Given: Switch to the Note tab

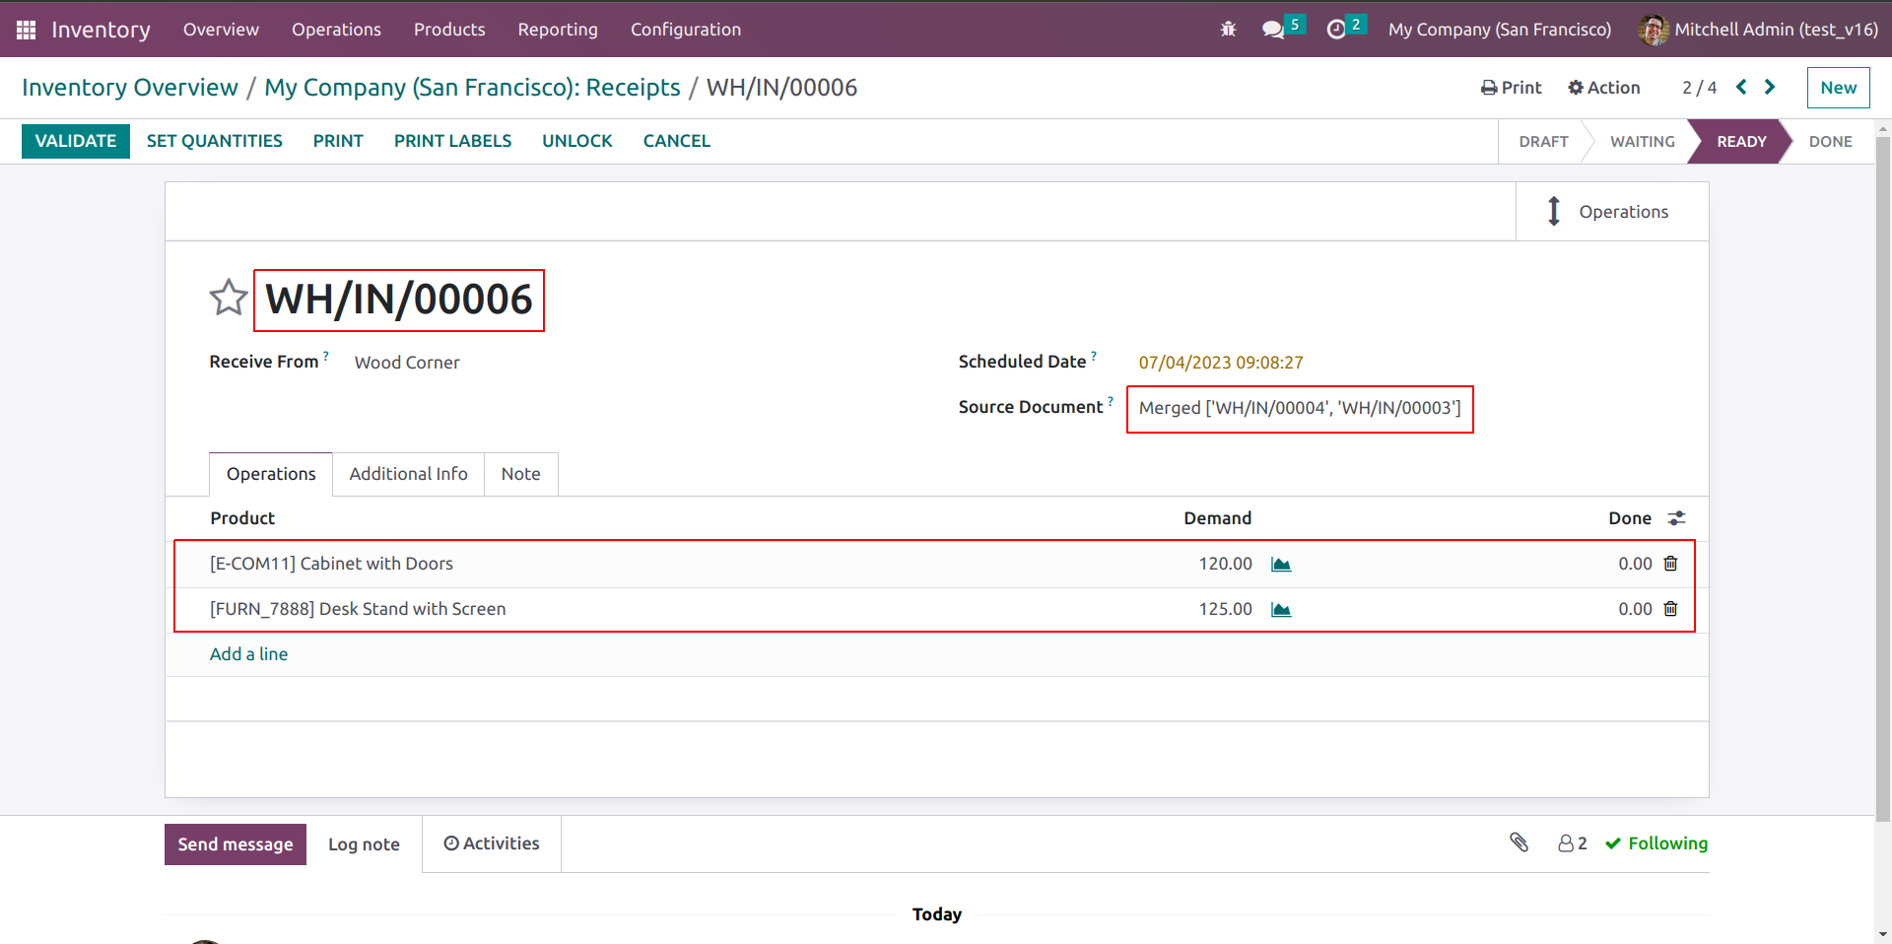Looking at the screenshot, I should tap(520, 474).
